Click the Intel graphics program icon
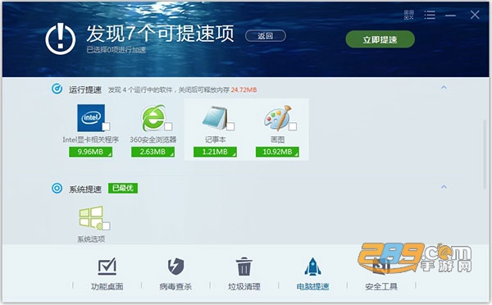The height and width of the screenshot is (305, 492). 91,118
